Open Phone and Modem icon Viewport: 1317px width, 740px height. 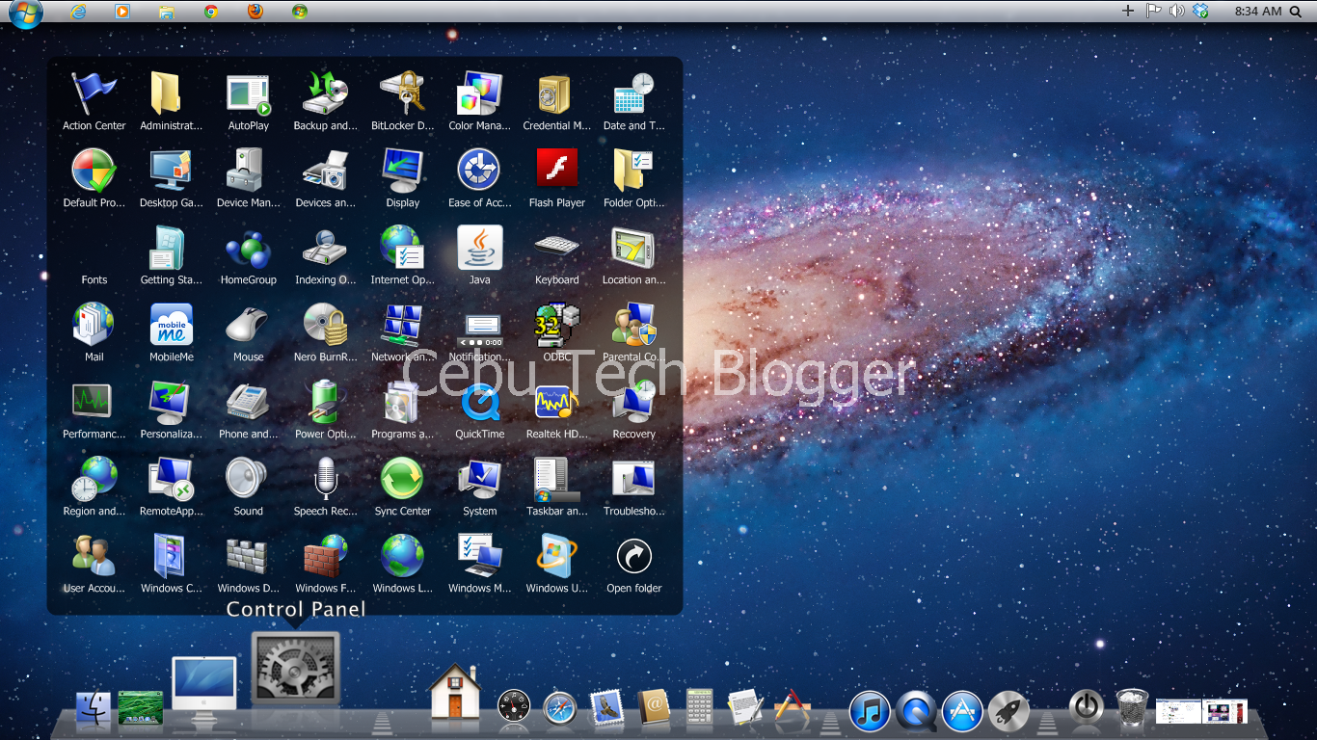click(x=249, y=402)
